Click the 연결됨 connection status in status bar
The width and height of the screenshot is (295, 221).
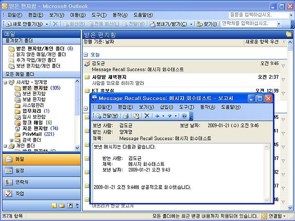[274, 216]
